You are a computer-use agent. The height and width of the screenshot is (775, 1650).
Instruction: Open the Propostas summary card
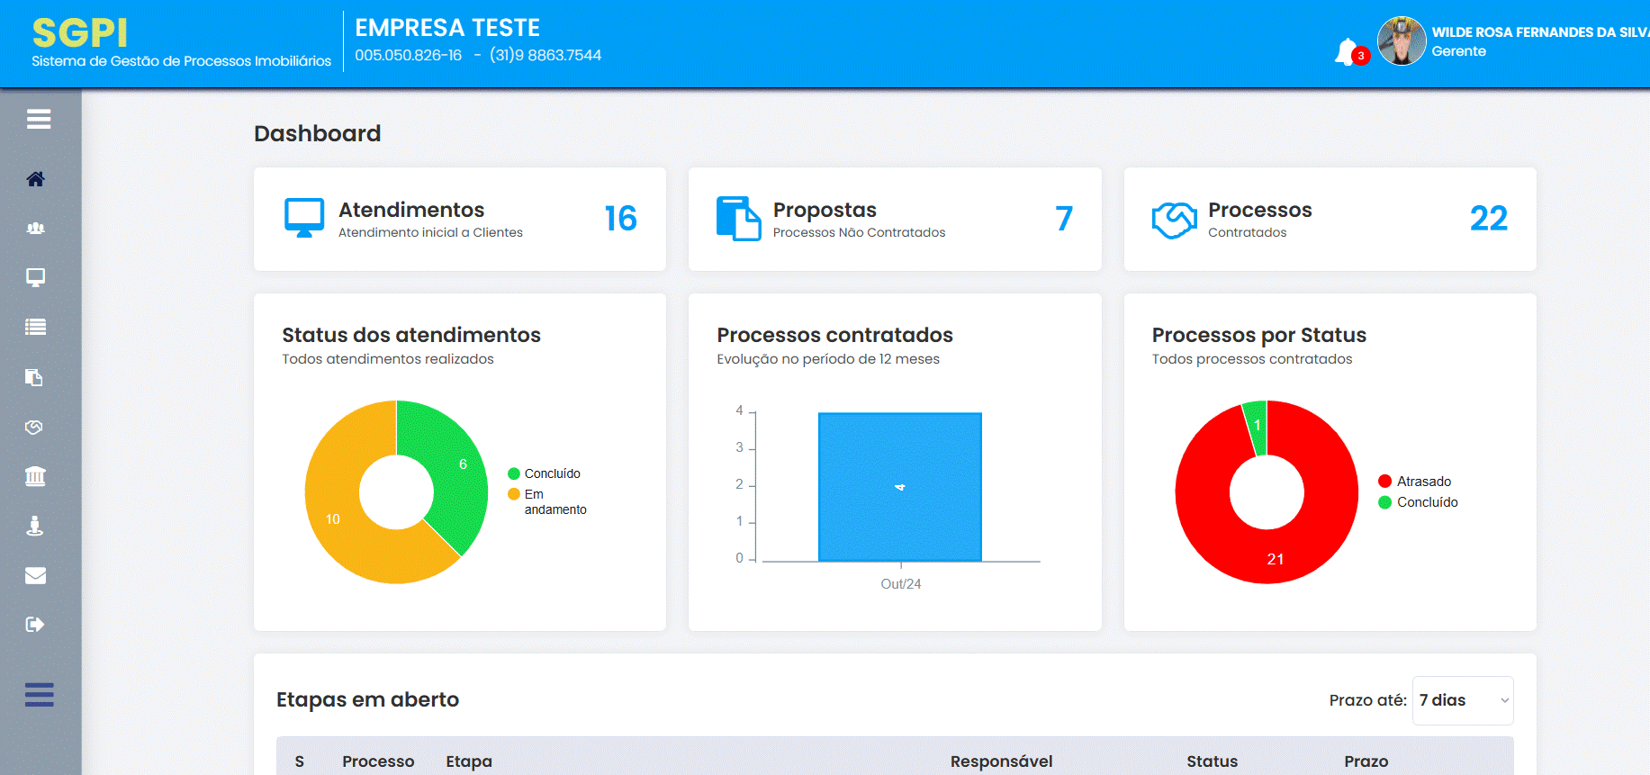tap(894, 219)
